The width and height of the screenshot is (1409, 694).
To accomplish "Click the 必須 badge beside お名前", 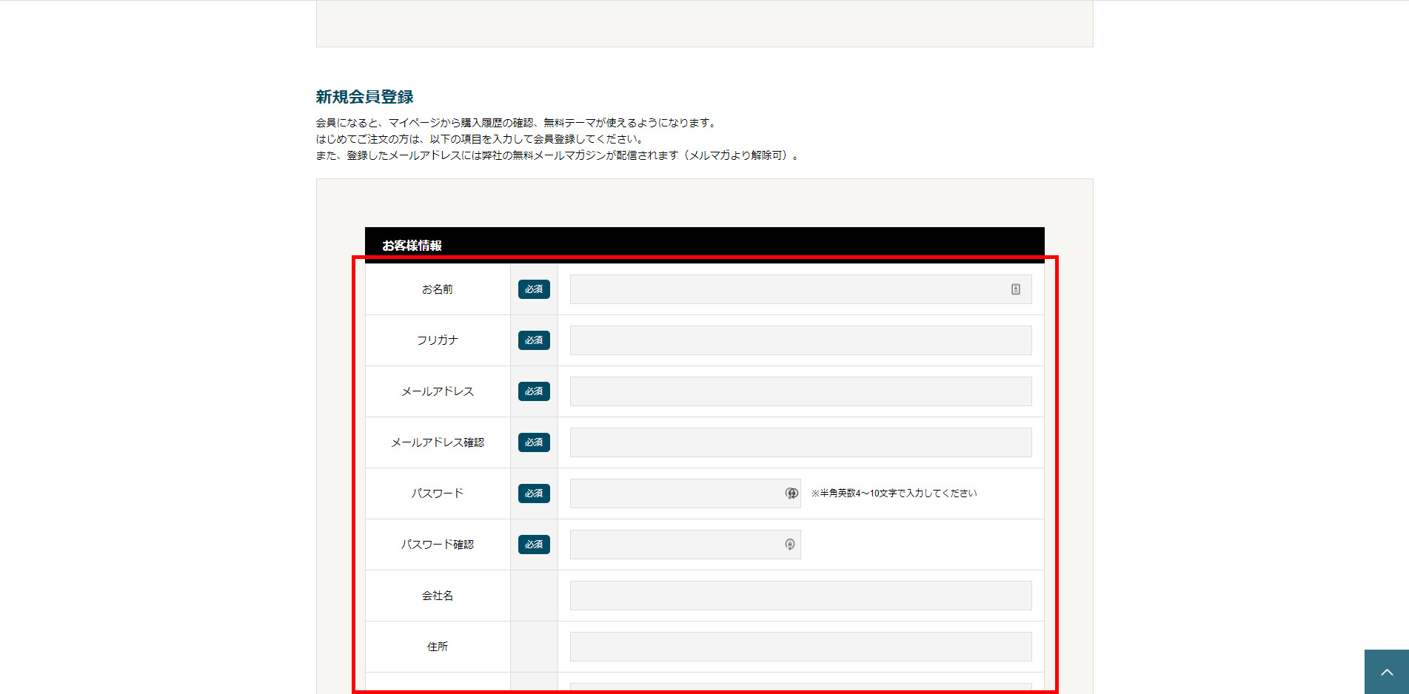I will click(x=534, y=289).
